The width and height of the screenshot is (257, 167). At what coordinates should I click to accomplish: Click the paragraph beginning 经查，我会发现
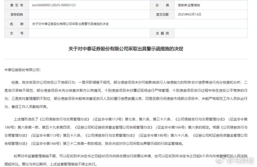[x=126, y=95]
